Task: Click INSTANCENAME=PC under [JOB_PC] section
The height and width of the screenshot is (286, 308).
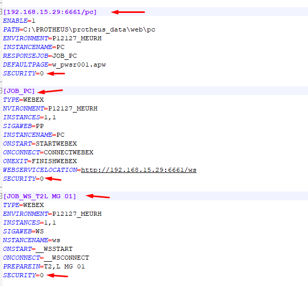Action: coord(34,135)
